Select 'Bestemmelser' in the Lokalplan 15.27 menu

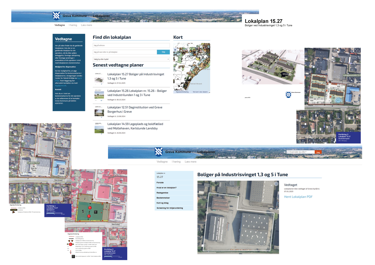163,198
